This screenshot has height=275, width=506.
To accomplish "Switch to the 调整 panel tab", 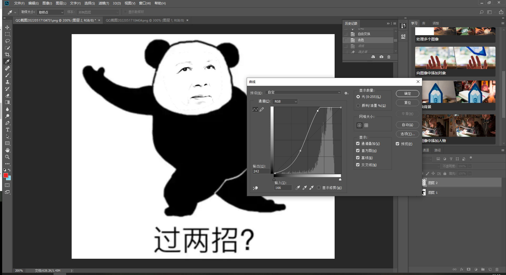I will (x=436, y=23).
